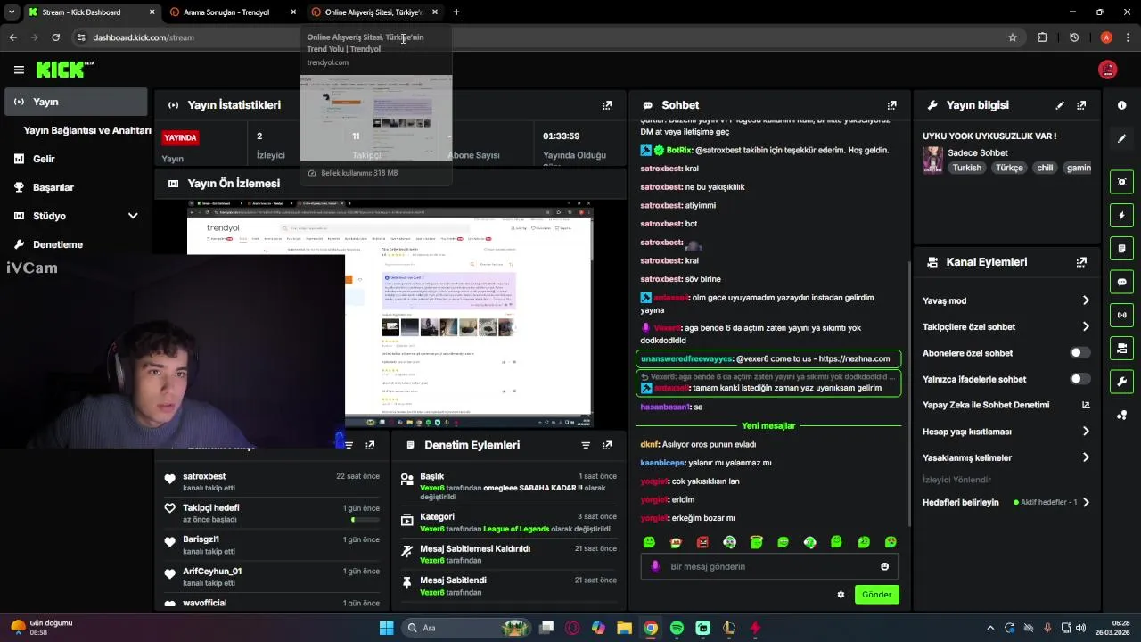Image resolution: width=1141 pixels, height=642 pixels.
Task: Click the Turkish tag chip
Action: tap(966, 168)
